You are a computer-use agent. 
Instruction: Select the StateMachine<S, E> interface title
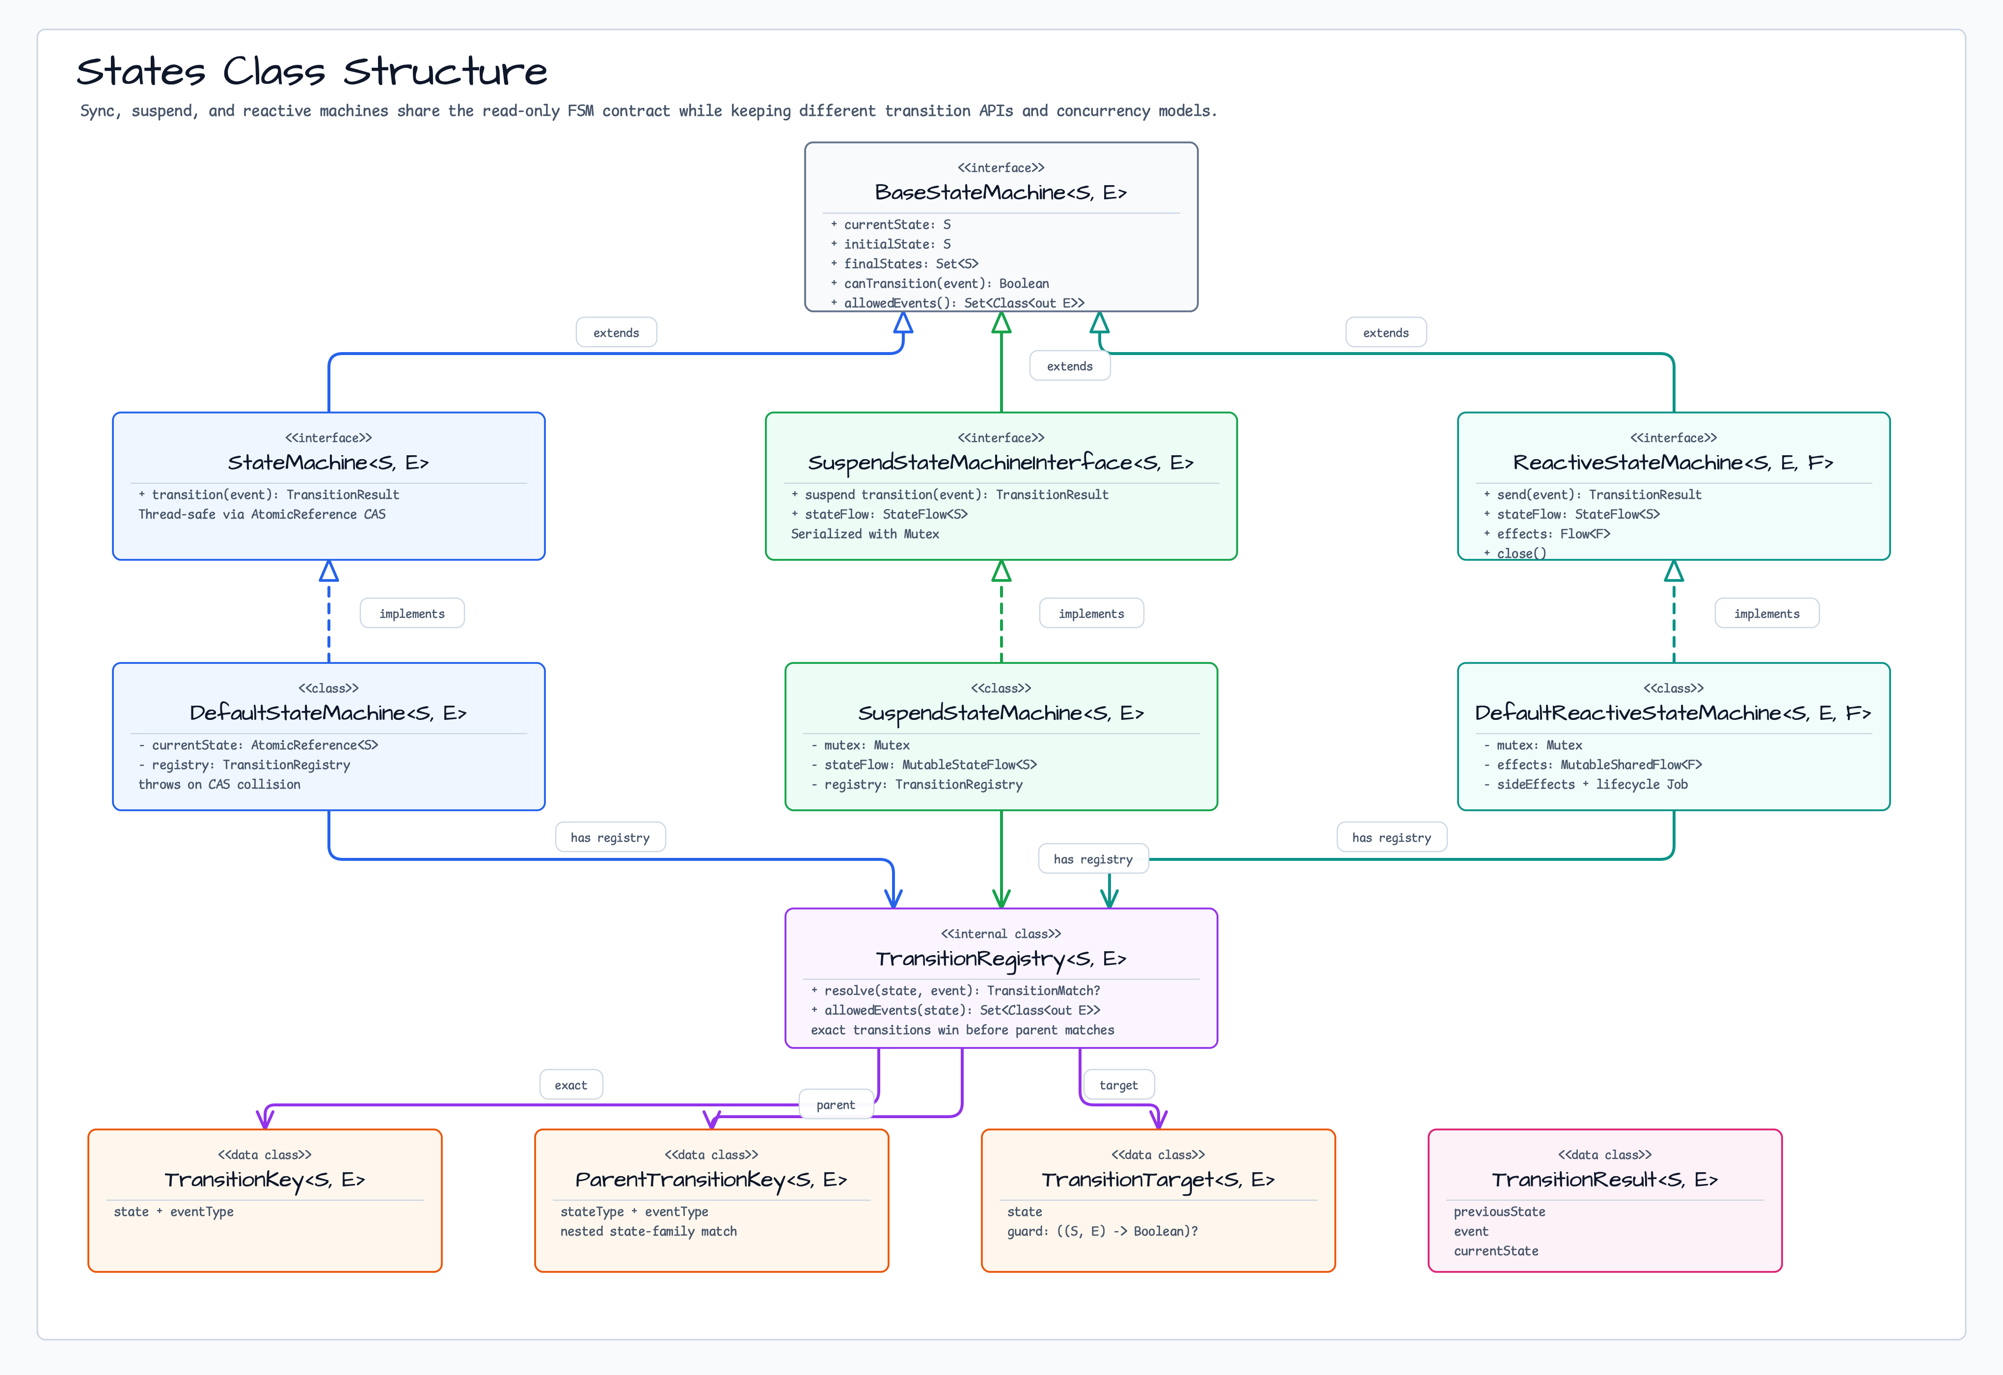[x=328, y=463]
